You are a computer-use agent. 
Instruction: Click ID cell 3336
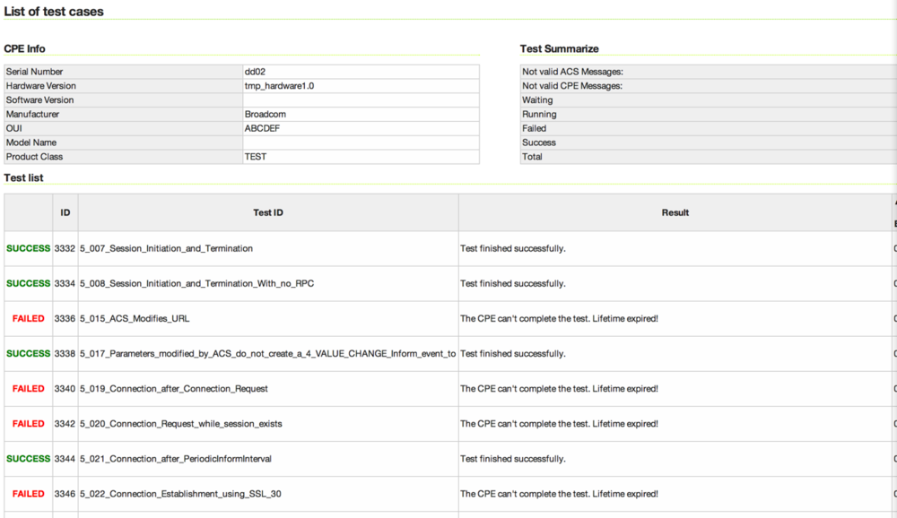tap(65, 318)
